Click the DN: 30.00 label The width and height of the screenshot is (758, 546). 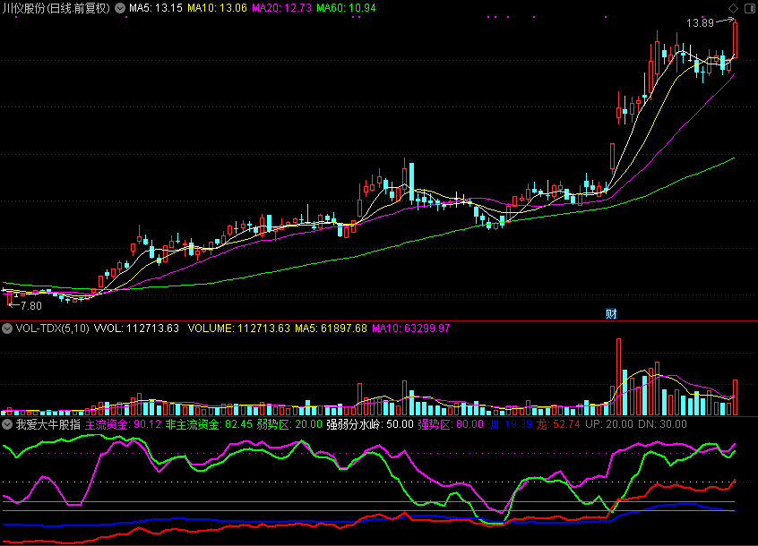point(662,425)
